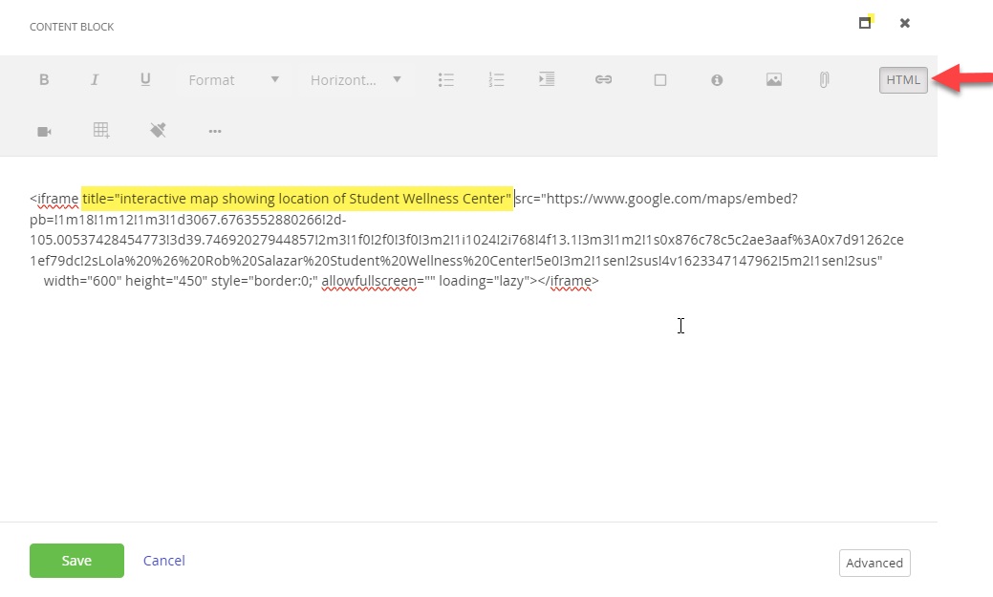Insert a hyperlink
This screenshot has height=597, width=993.
[603, 80]
